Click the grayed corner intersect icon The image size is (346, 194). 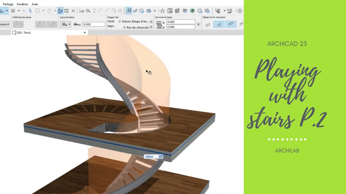101,11
